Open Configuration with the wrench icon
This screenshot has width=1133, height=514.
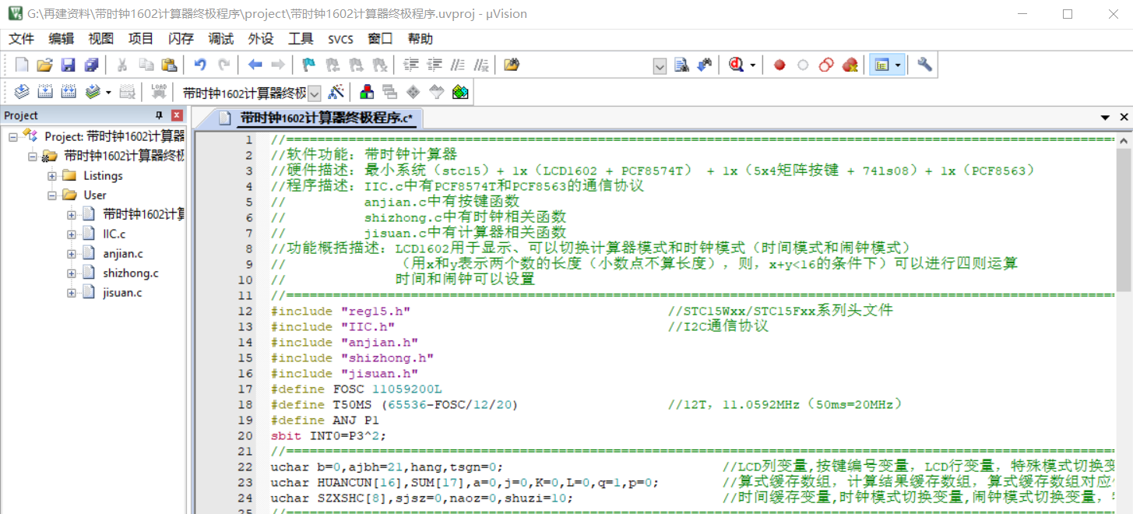[x=924, y=65]
